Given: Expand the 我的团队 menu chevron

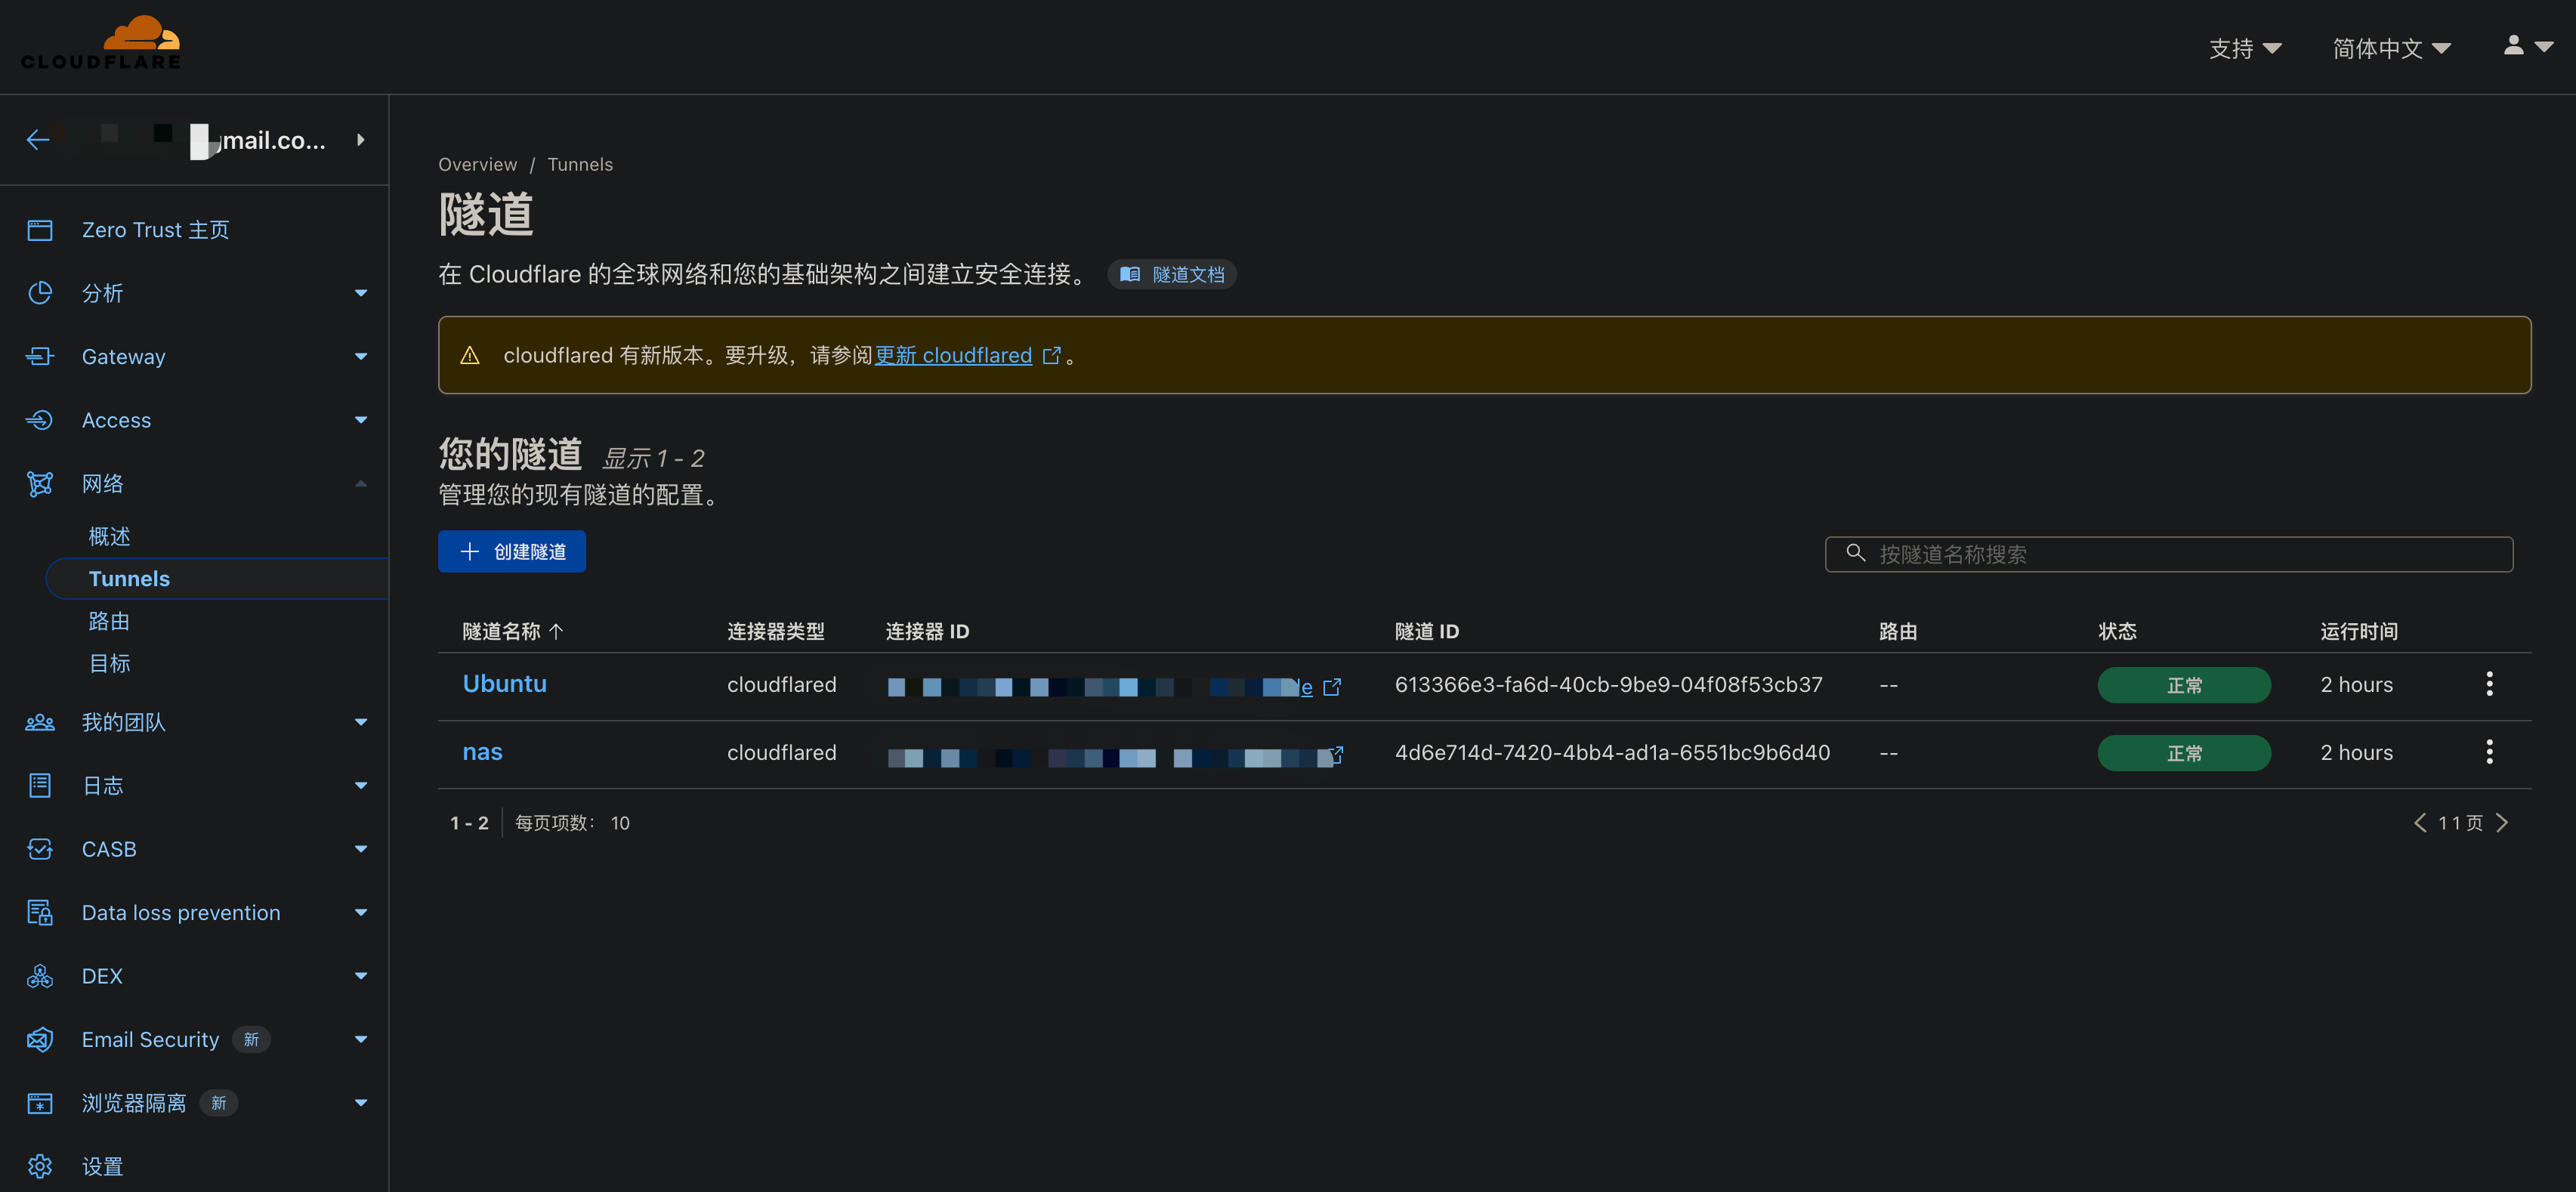Looking at the screenshot, I should click(x=361, y=722).
